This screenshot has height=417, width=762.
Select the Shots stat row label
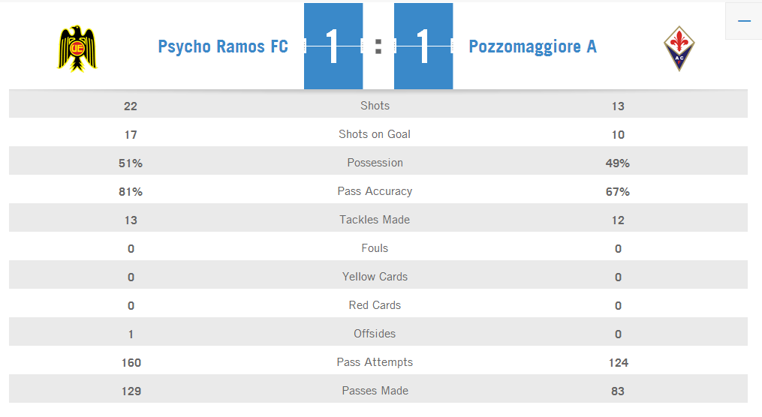coord(375,106)
